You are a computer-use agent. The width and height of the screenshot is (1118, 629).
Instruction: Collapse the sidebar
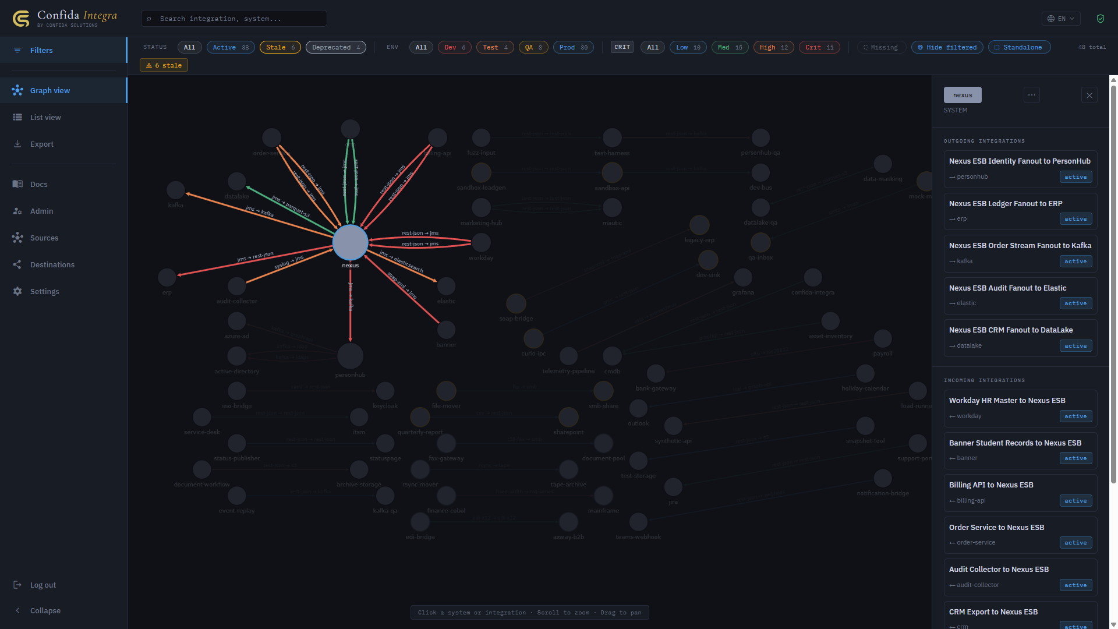coord(63,610)
